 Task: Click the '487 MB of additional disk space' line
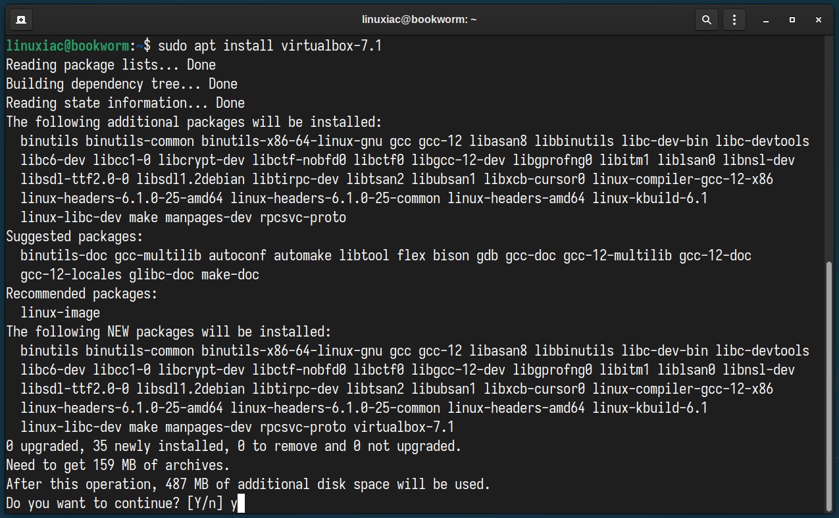(248, 484)
